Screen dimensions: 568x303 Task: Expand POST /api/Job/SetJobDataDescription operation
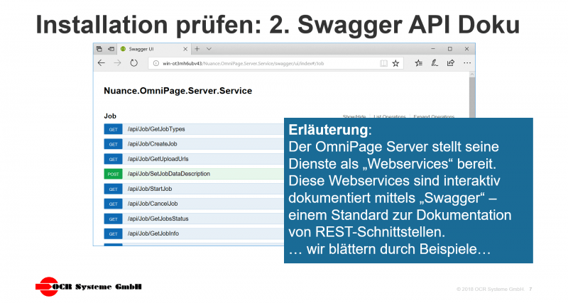[194, 174]
